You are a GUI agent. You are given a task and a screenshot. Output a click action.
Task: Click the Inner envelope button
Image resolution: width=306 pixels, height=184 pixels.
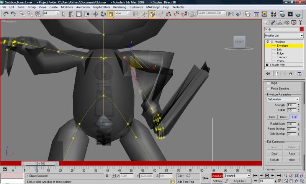click(x=272, y=117)
